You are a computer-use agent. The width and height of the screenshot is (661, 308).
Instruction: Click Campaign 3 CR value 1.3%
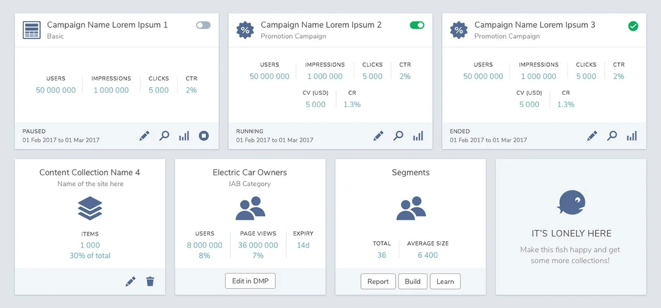pos(566,105)
